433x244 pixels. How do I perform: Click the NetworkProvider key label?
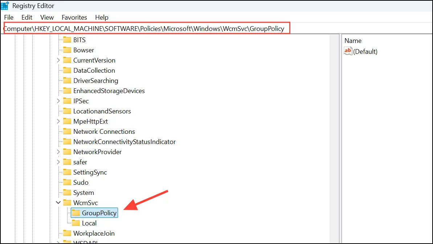[98, 152]
